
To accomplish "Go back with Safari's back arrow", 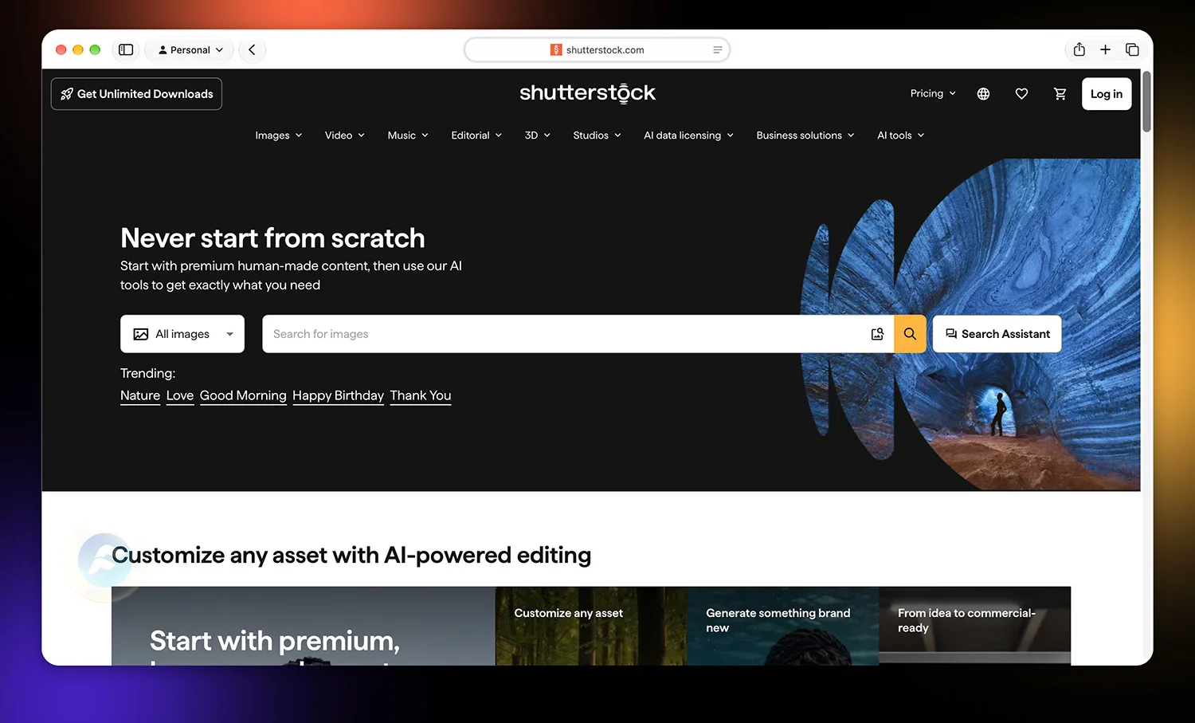I will (252, 49).
